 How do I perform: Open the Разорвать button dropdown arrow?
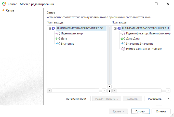tap(168, 99)
